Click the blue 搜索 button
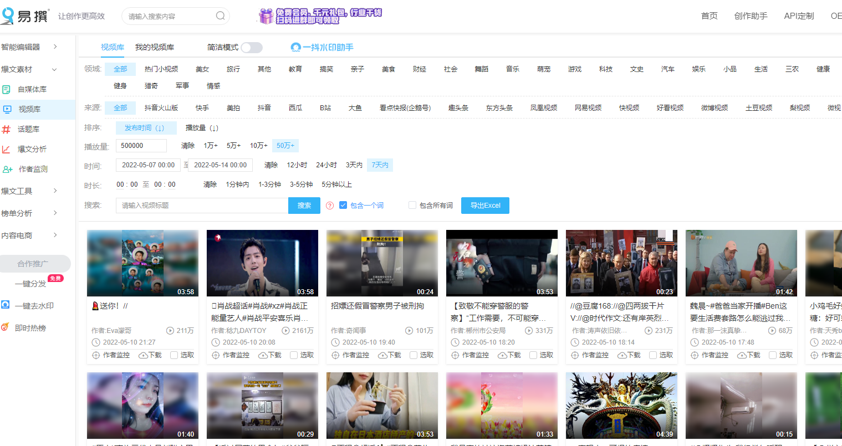This screenshot has width=842, height=446. coord(304,206)
